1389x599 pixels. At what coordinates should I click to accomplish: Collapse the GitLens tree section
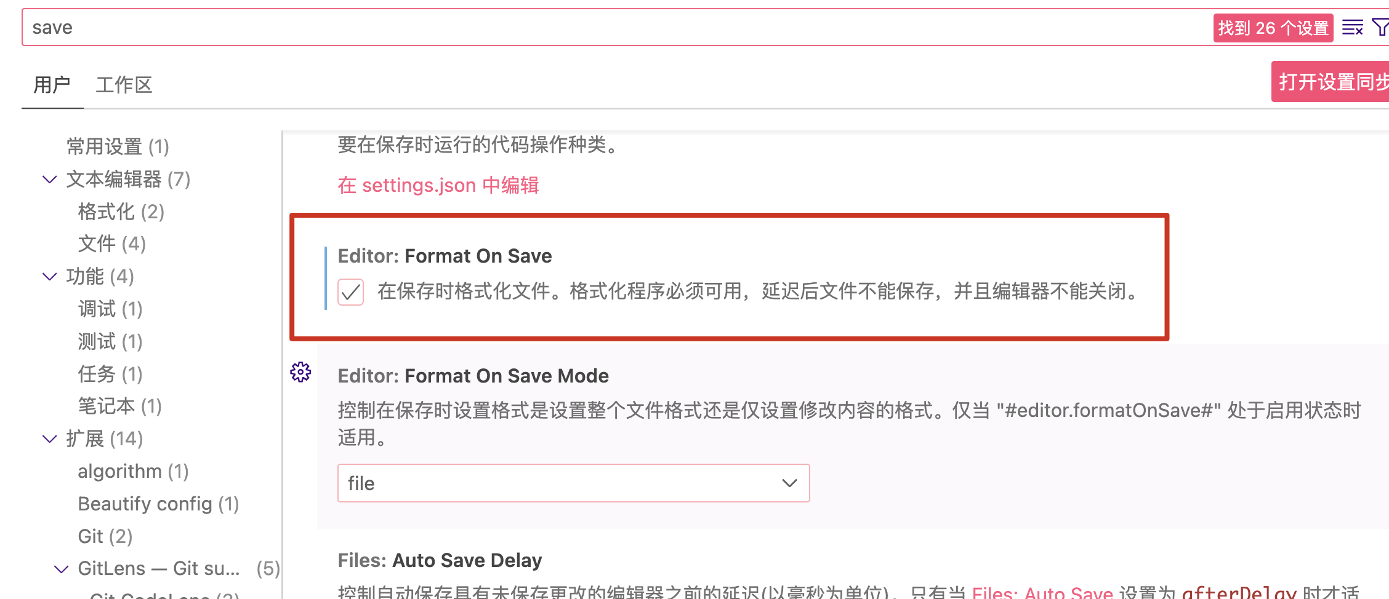tap(62, 569)
